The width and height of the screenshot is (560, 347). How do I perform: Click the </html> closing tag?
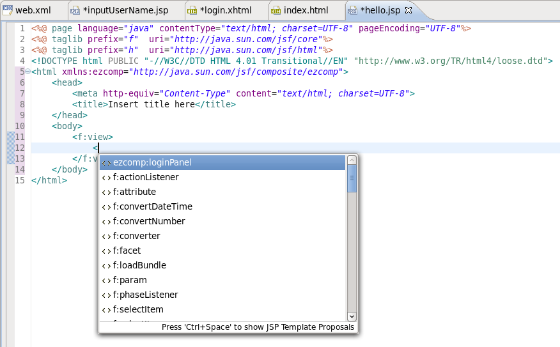coord(49,180)
